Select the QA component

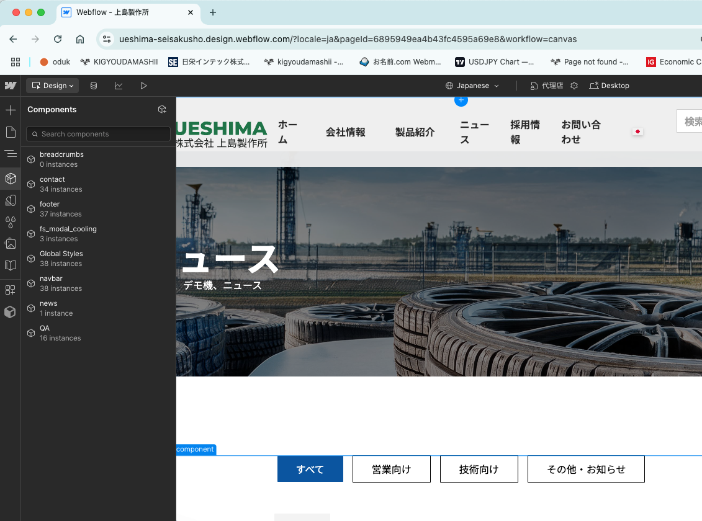pos(99,333)
